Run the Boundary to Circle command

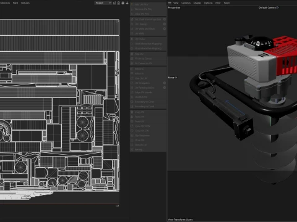[148, 102]
